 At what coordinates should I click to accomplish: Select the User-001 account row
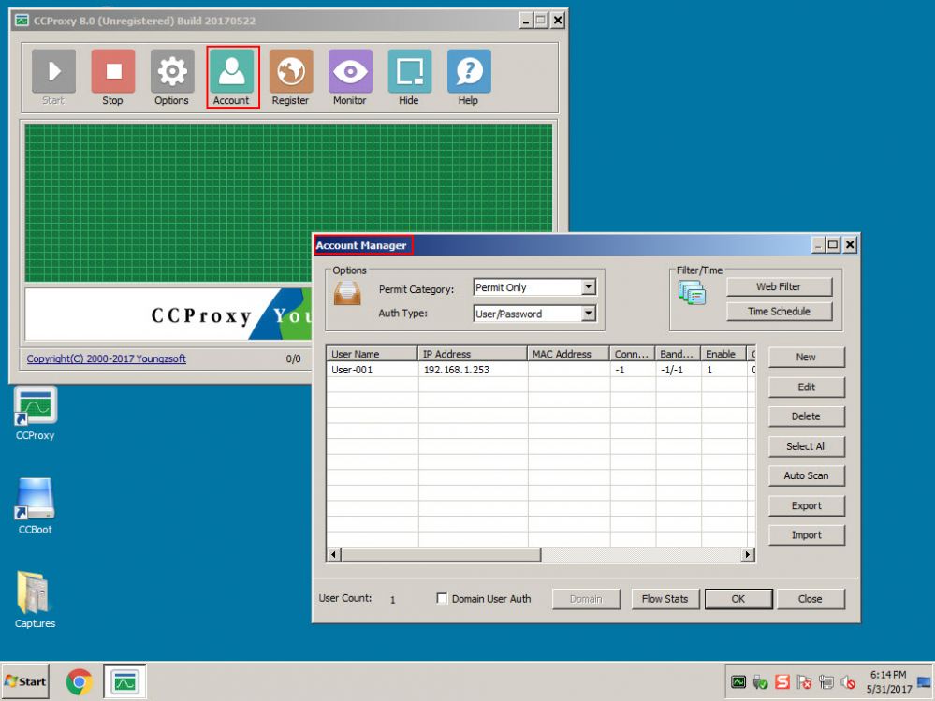click(541, 370)
